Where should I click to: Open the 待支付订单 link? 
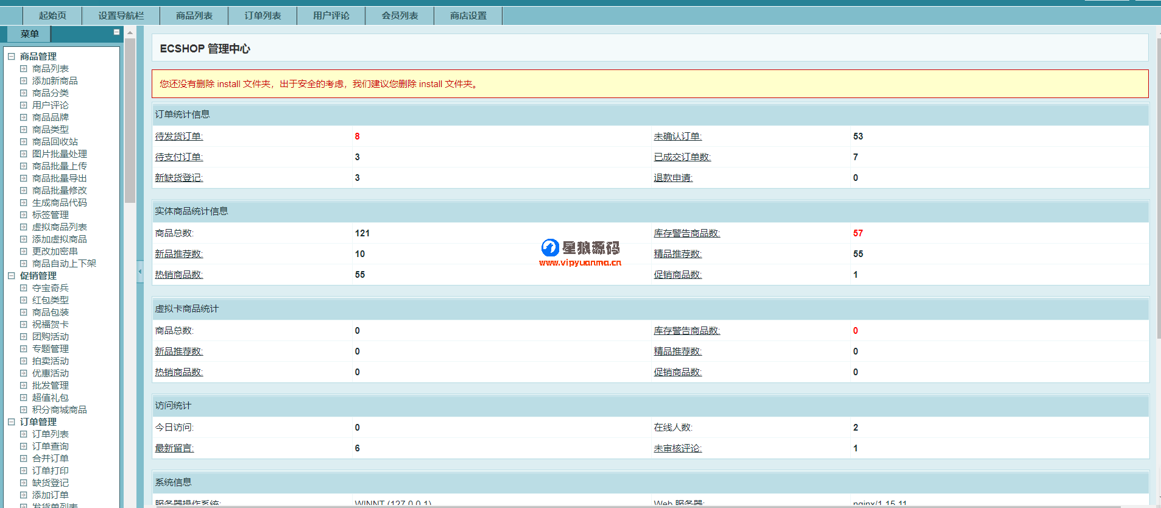point(179,157)
